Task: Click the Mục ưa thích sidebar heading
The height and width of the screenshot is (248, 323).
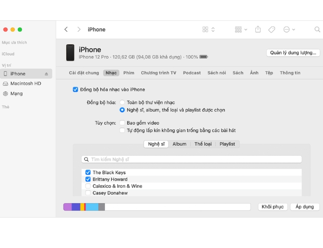Action: pos(14,43)
